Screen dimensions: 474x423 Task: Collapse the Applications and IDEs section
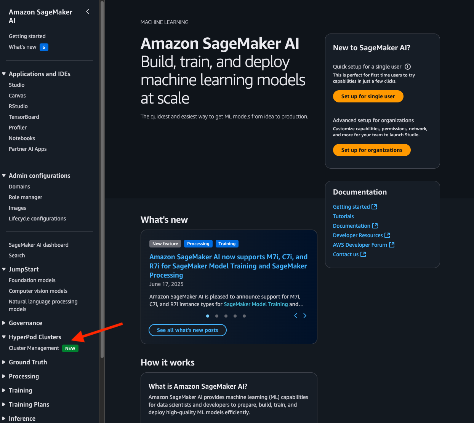coord(4,74)
